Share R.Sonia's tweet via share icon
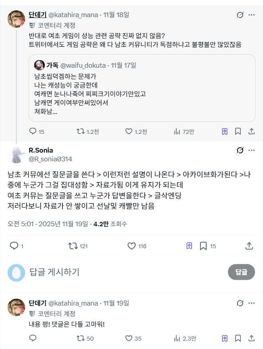Viewport: 263px width, 349px height. 250,246
